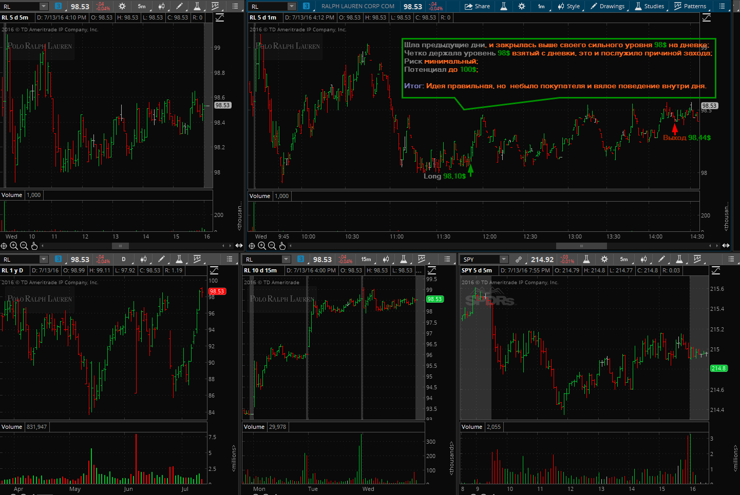
Task: Open chart style candle icon in top-left panel
Action: point(161,6)
